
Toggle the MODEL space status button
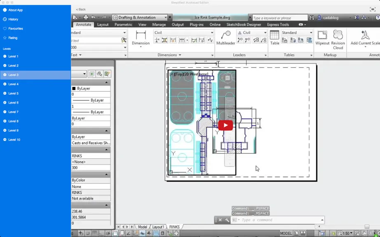(286, 233)
